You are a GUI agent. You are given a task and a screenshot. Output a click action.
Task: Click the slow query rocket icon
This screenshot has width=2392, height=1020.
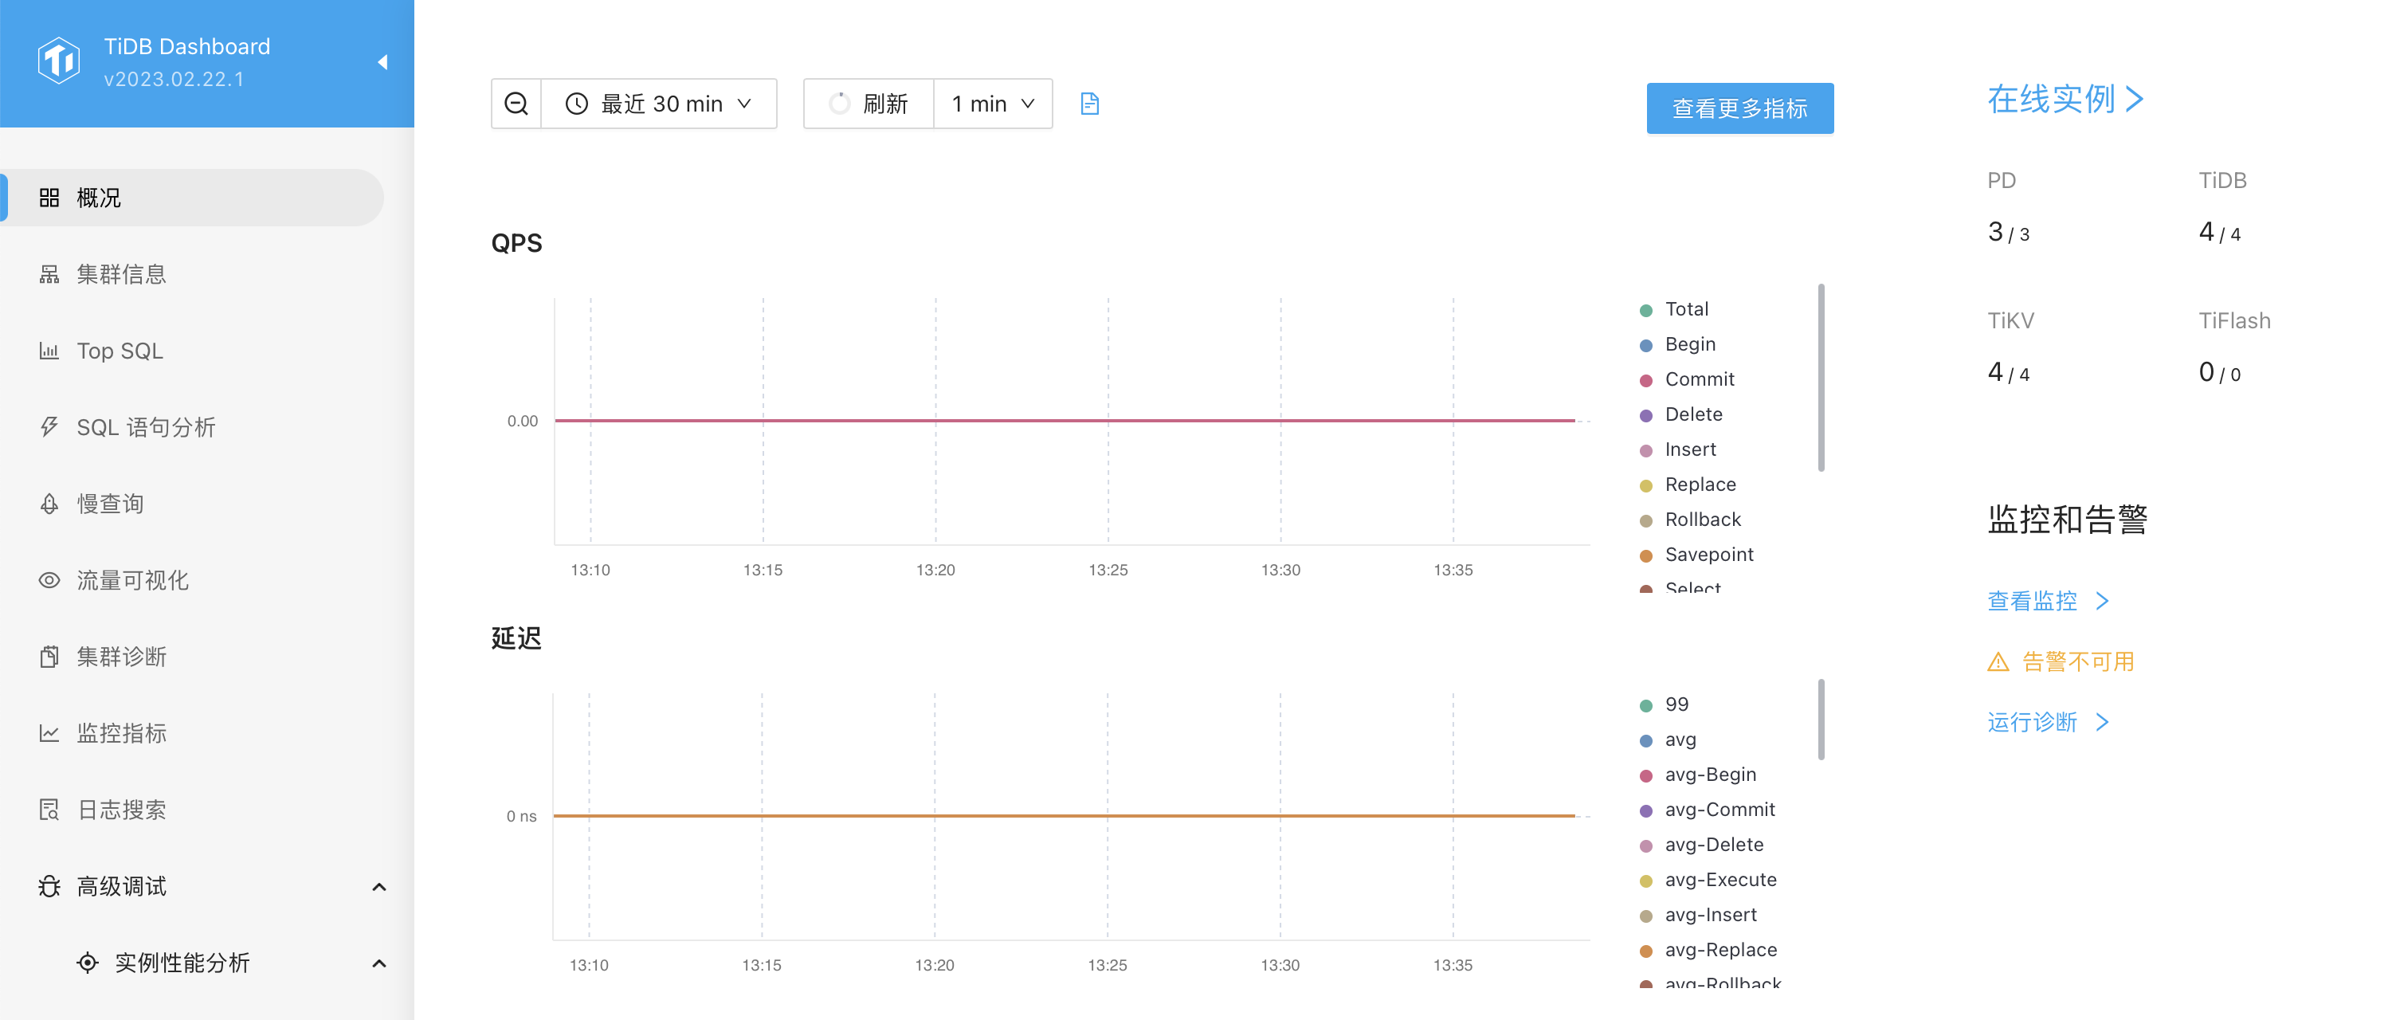pyautogui.click(x=49, y=504)
